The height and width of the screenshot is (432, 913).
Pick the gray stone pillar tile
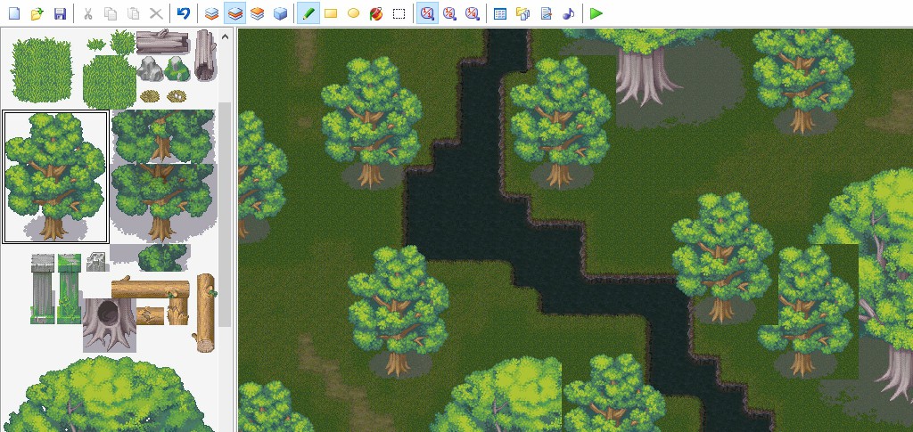[x=43, y=289]
